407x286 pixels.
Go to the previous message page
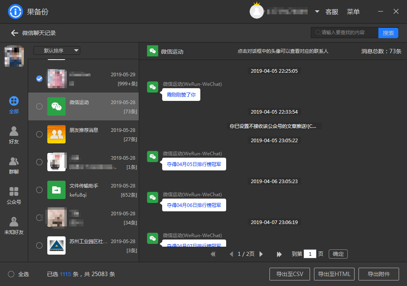231,254
